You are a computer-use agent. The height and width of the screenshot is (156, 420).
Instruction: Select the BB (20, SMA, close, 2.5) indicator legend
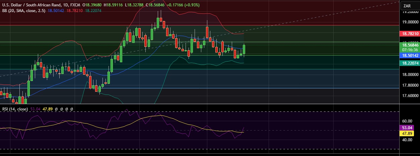(x=24, y=11)
